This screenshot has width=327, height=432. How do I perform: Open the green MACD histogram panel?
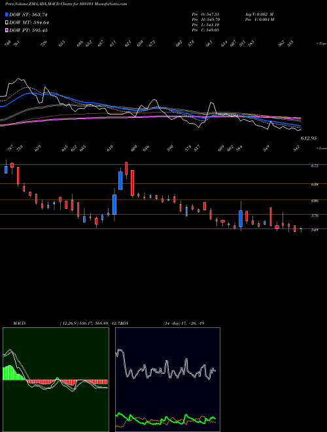pos(56,380)
